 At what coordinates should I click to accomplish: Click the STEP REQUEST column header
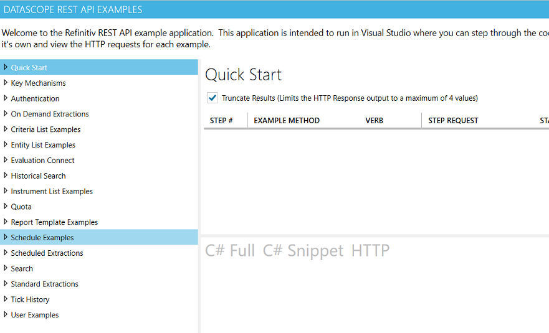click(453, 121)
